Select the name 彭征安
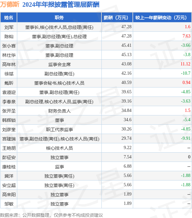This screenshot has height=218, width=192. pyautogui.click(x=9, y=157)
